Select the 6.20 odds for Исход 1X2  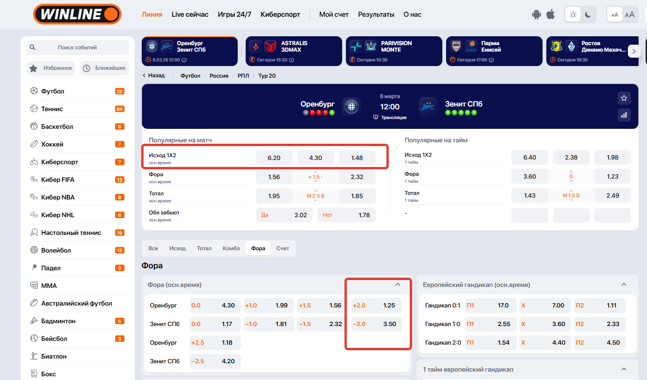[x=274, y=158]
